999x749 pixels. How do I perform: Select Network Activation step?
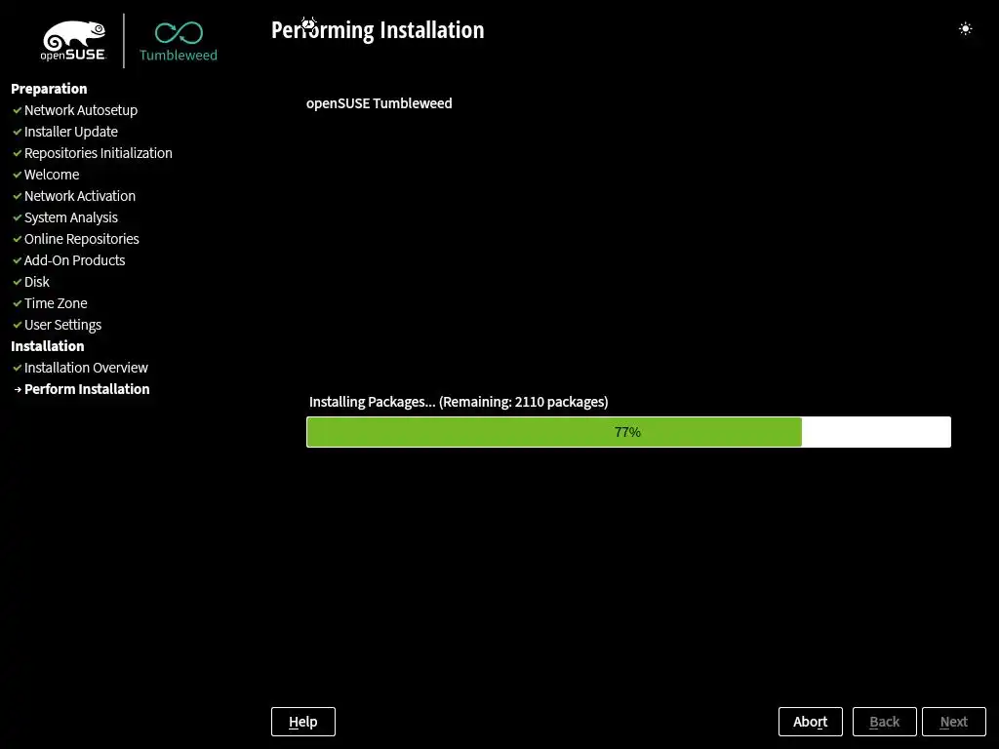point(80,196)
